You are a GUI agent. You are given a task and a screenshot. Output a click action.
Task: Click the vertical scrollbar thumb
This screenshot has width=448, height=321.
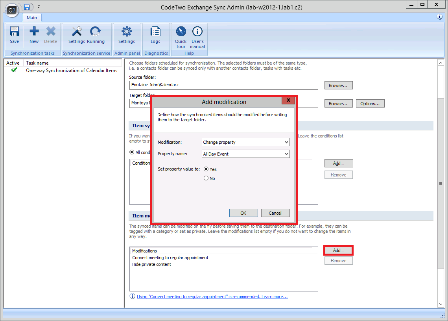441,184
